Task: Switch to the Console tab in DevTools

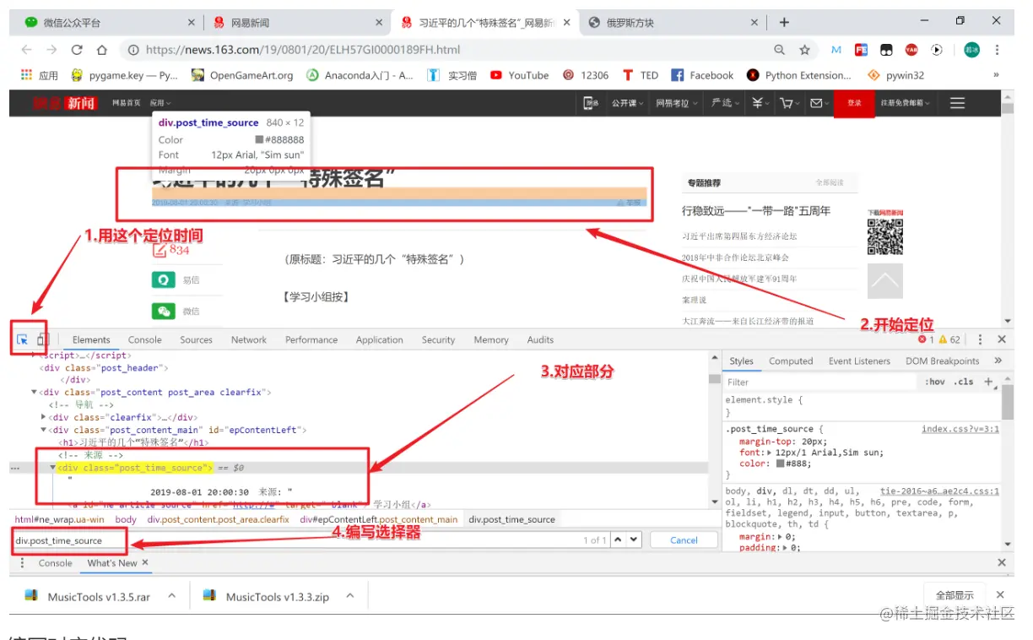Action: 144,339
